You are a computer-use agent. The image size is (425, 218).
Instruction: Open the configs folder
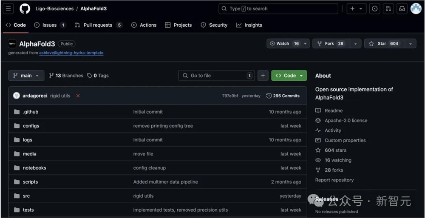pos(31,126)
